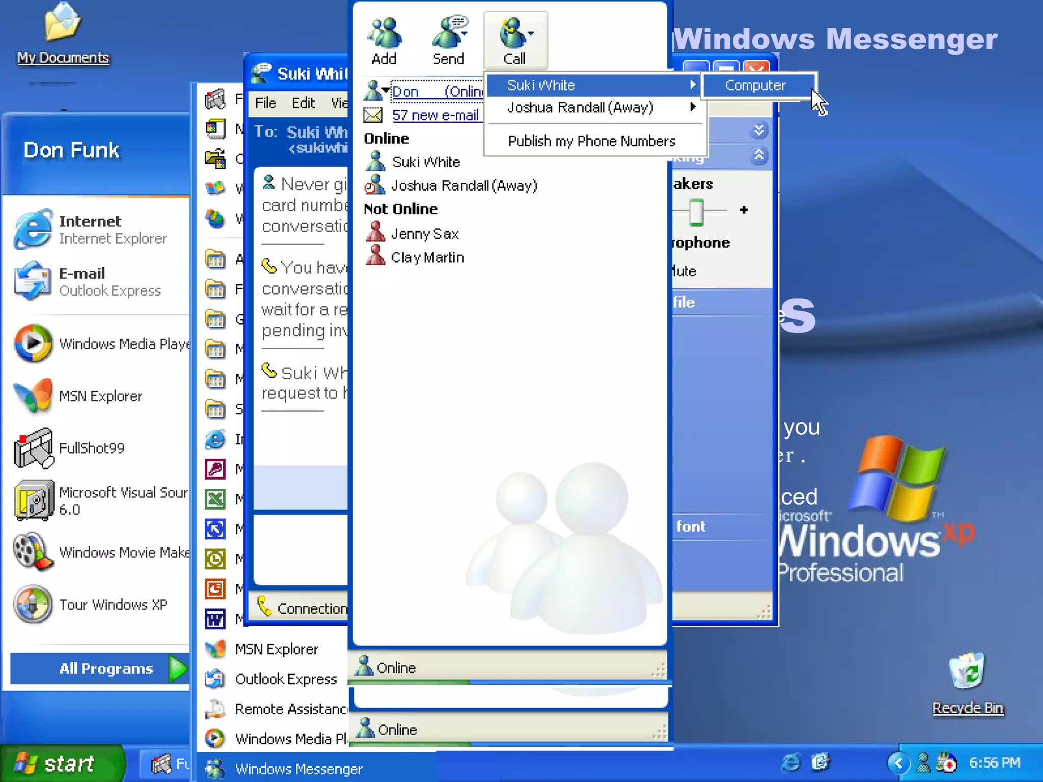Click the system clock 6:56 PM
1043x782 pixels.
[995, 763]
